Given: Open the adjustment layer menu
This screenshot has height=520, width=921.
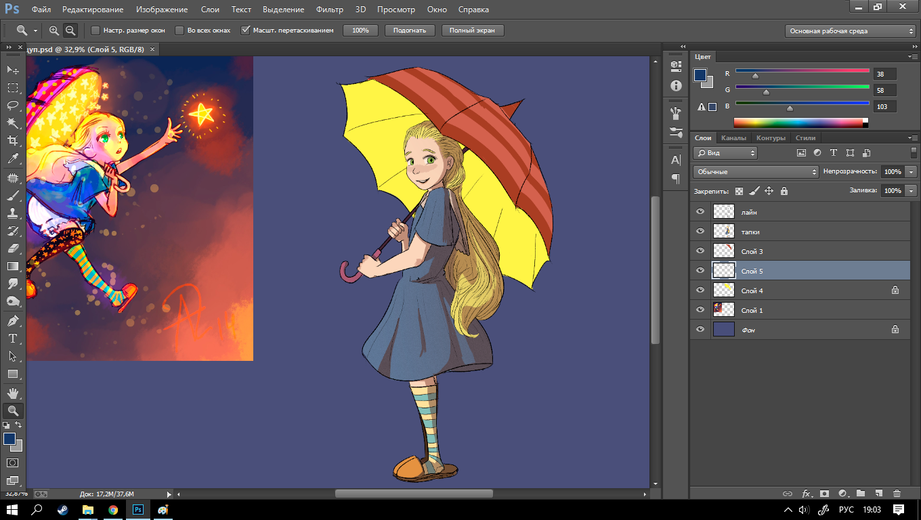Looking at the screenshot, I should [x=842, y=494].
